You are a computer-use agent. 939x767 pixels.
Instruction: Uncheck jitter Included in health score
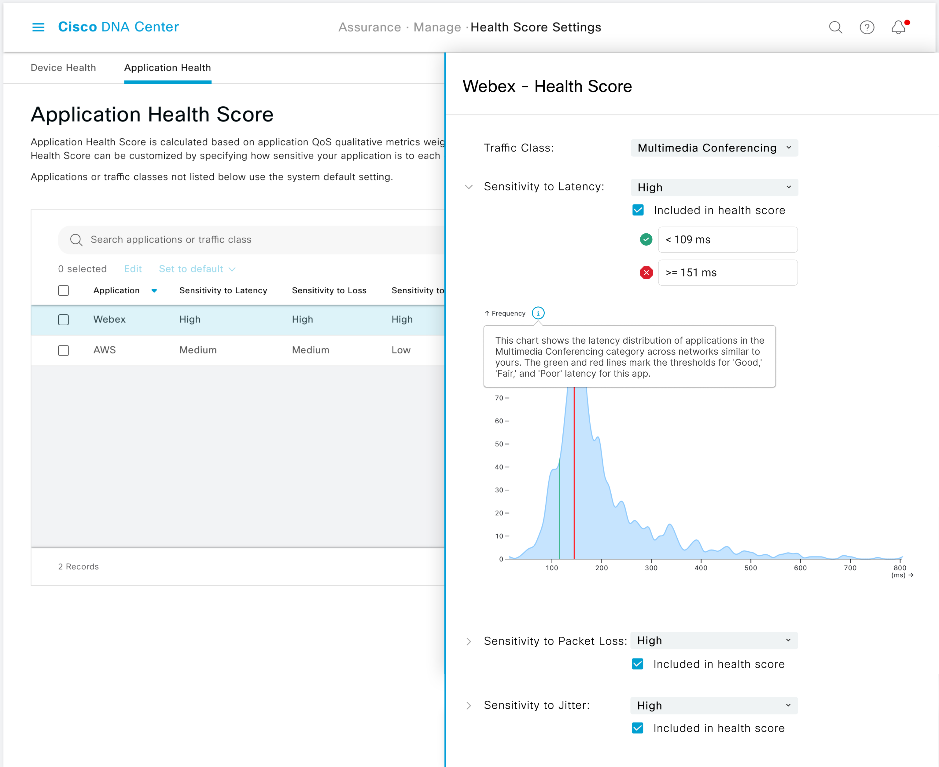(x=638, y=728)
